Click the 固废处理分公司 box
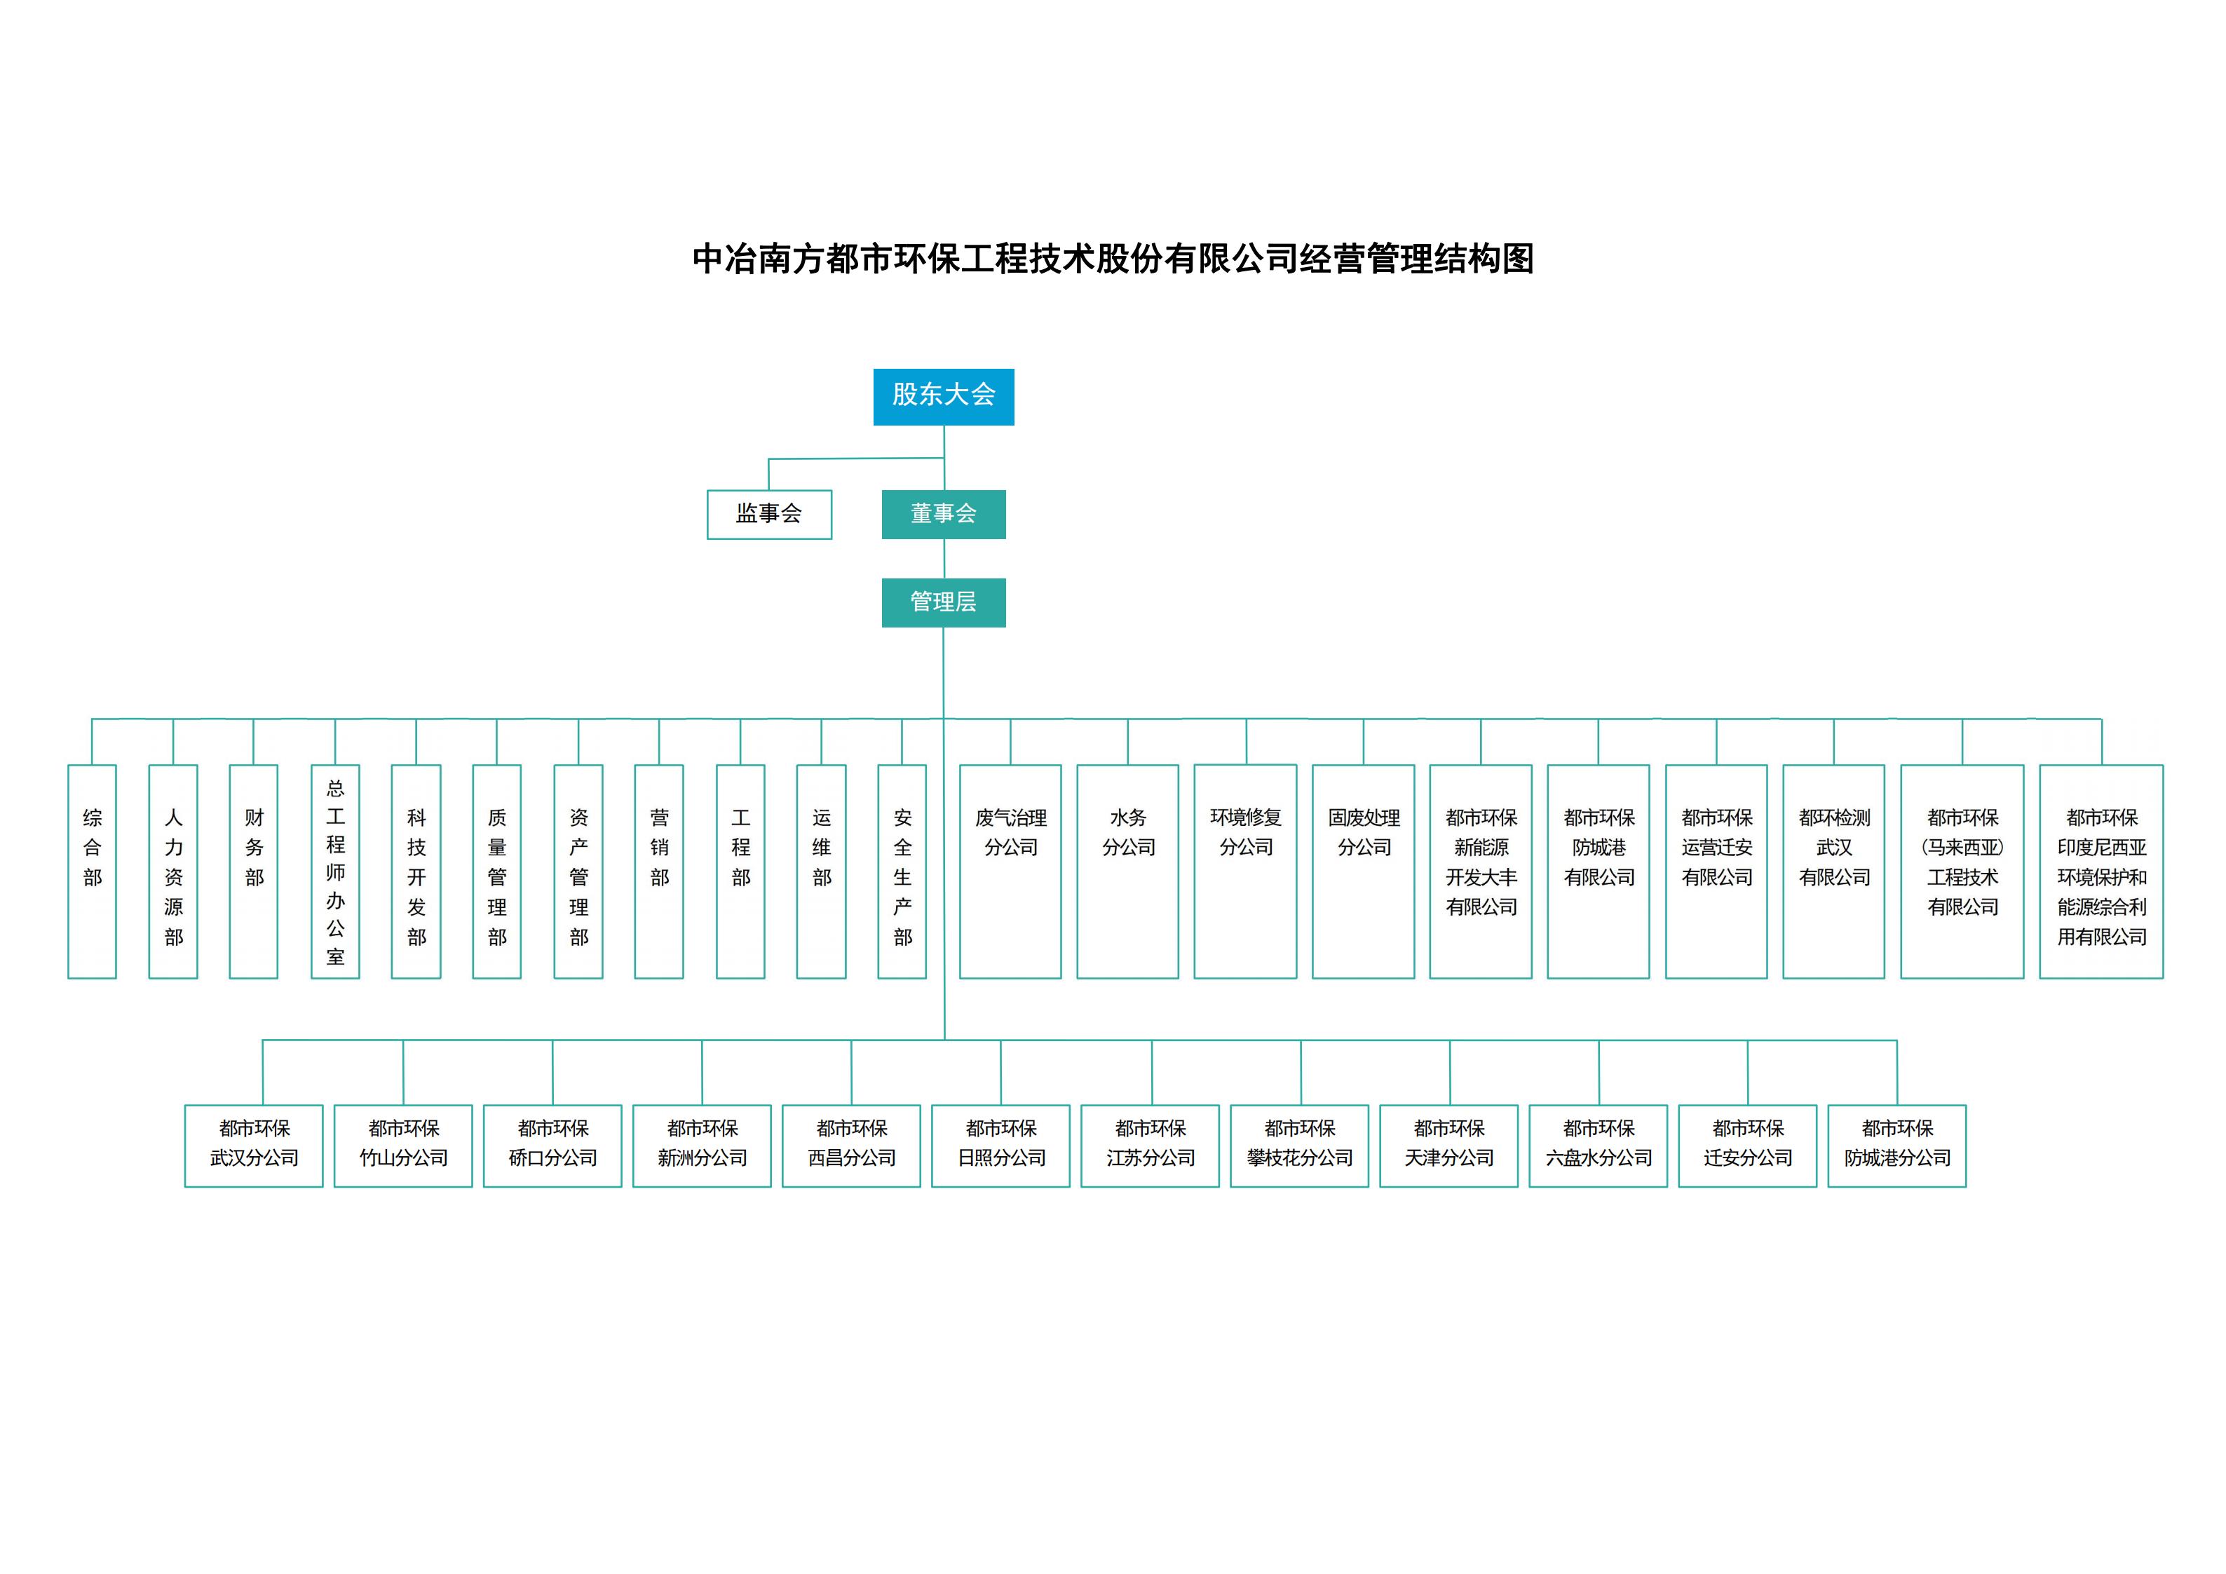The image size is (2226, 1574). 1363,871
